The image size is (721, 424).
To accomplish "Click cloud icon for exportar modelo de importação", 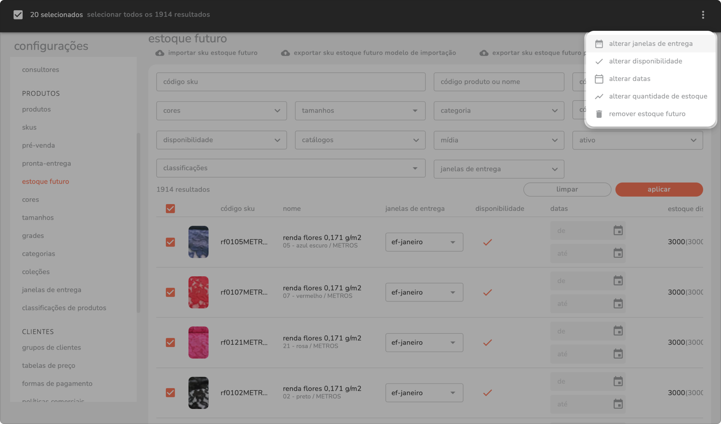I will point(285,53).
